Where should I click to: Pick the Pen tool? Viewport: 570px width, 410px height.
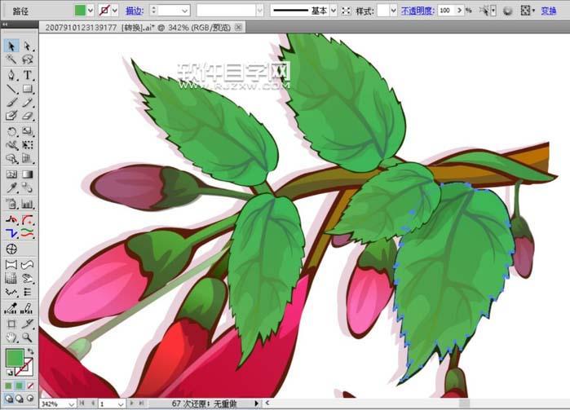point(11,75)
